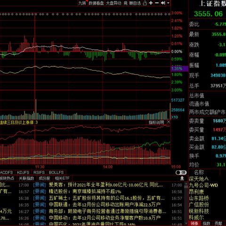Click the 九转 toolbar item
The height and width of the screenshot is (226, 226).
pos(82,3)
